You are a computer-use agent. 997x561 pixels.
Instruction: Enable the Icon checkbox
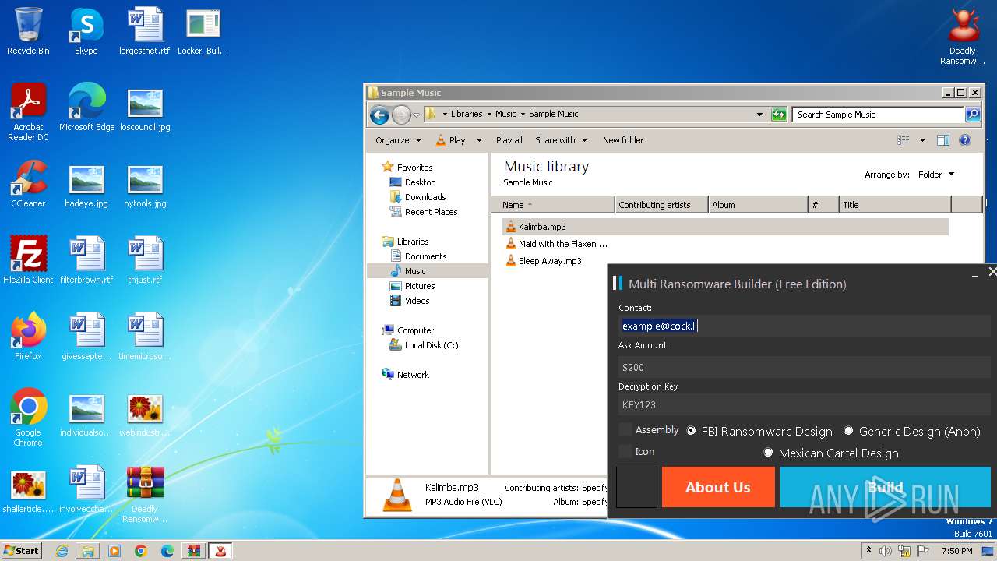click(625, 452)
